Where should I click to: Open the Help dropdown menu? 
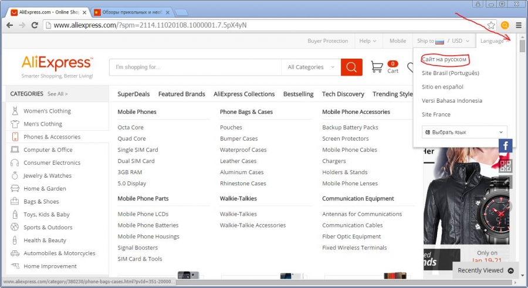(x=368, y=41)
